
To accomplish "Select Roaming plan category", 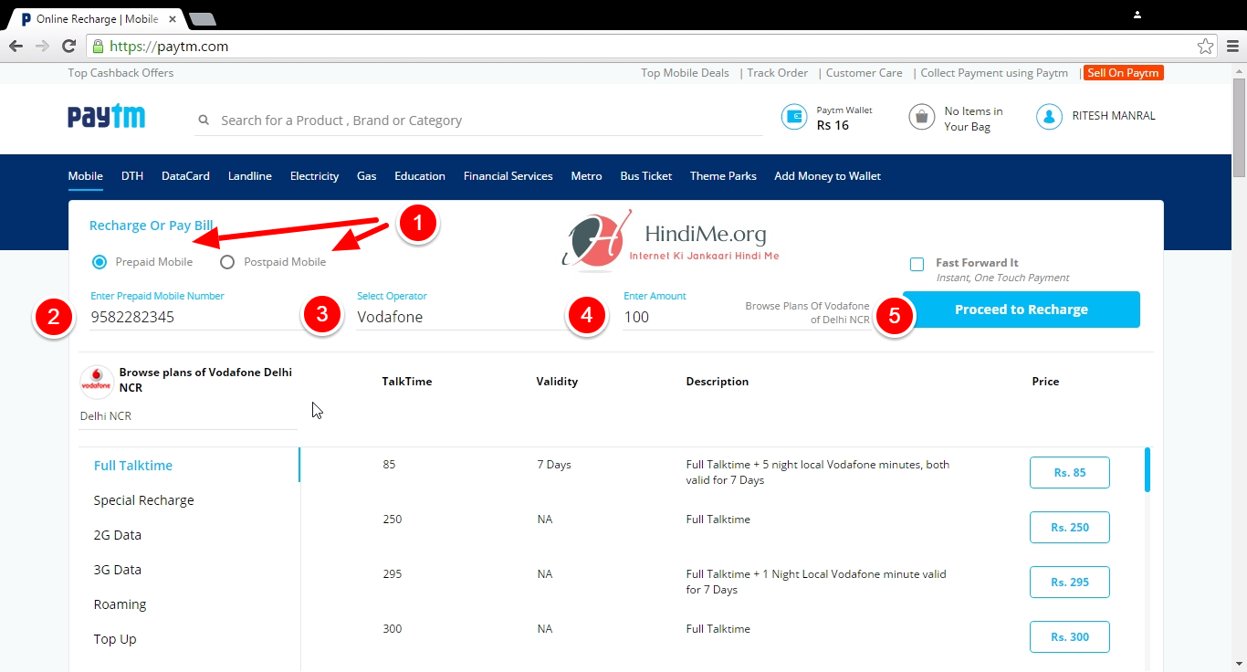I will pos(120,604).
